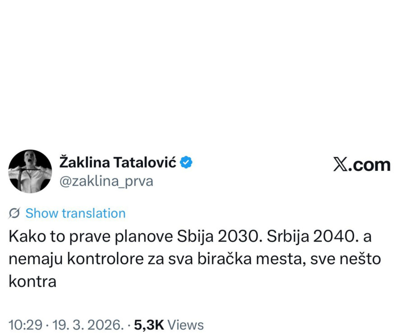Select the strikethrough circle translation symbol
The height and width of the screenshot is (333, 406).
point(14,213)
